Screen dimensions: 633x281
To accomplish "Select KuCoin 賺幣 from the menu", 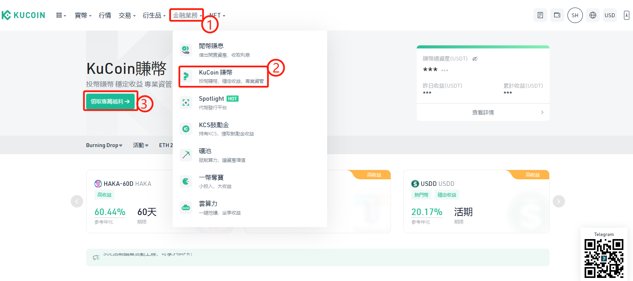I will pyautogui.click(x=223, y=77).
